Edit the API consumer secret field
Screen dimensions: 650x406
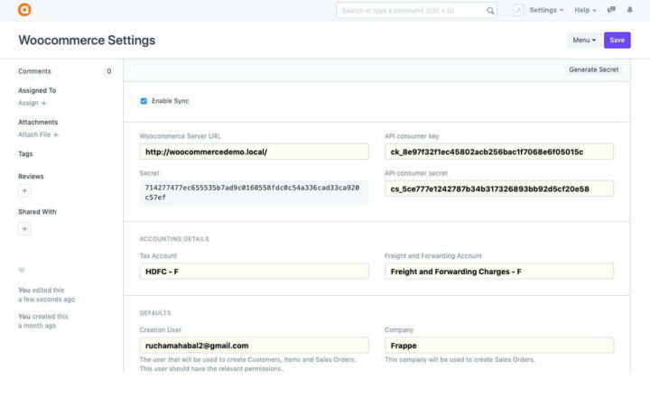coord(499,189)
